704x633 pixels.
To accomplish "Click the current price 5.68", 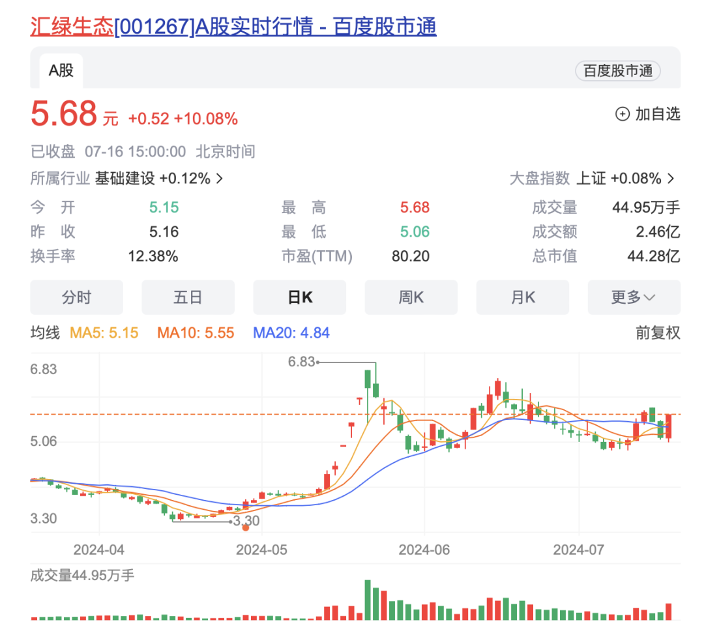I will (64, 113).
